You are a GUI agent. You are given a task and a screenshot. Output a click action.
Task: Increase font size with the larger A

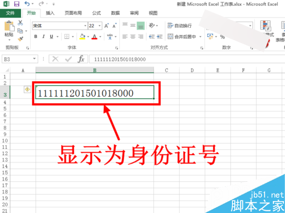[x=107, y=26]
